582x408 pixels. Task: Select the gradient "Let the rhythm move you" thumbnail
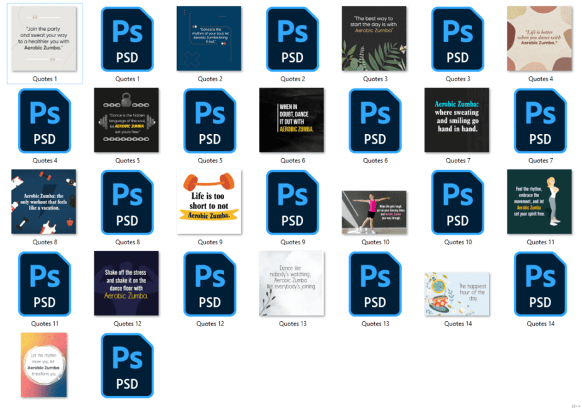tap(43, 365)
